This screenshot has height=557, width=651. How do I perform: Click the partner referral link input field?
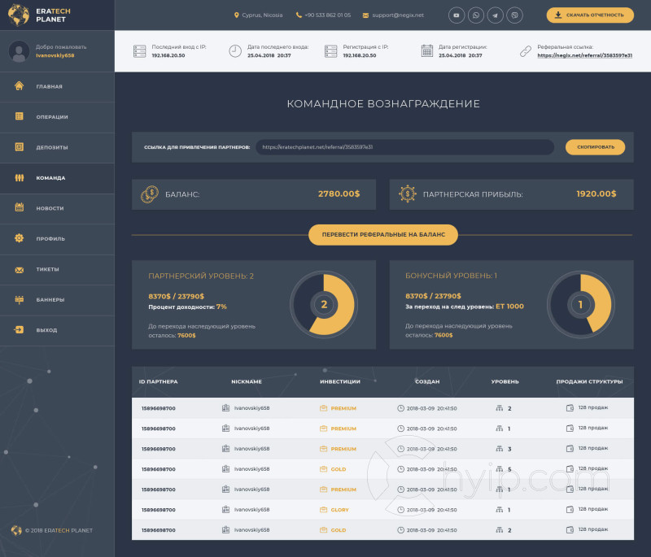tap(404, 147)
